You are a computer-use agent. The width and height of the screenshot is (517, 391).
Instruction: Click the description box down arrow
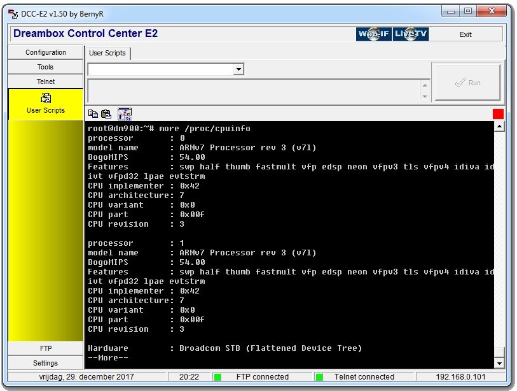pos(425,96)
